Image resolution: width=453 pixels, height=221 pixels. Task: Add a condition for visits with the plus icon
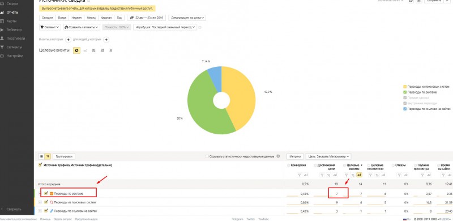pyautogui.click(x=68, y=40)
